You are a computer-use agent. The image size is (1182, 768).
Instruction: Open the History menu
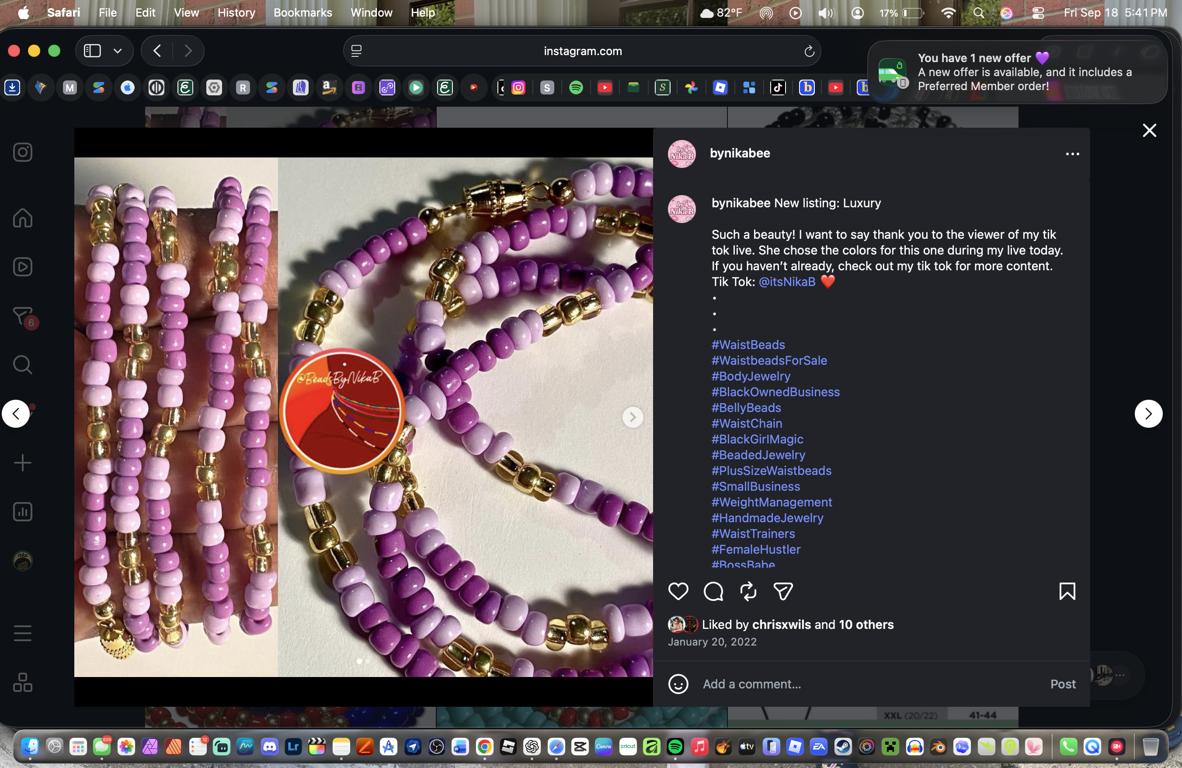(236, 12)
